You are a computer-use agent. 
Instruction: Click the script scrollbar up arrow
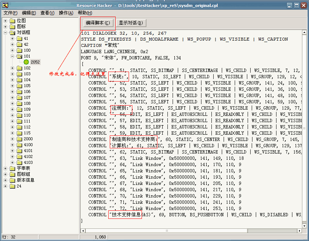[304, 32]
